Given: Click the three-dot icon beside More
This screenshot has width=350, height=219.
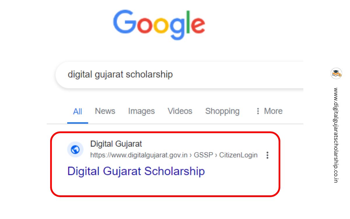Looking at the screenshot, I should point(258,111).
